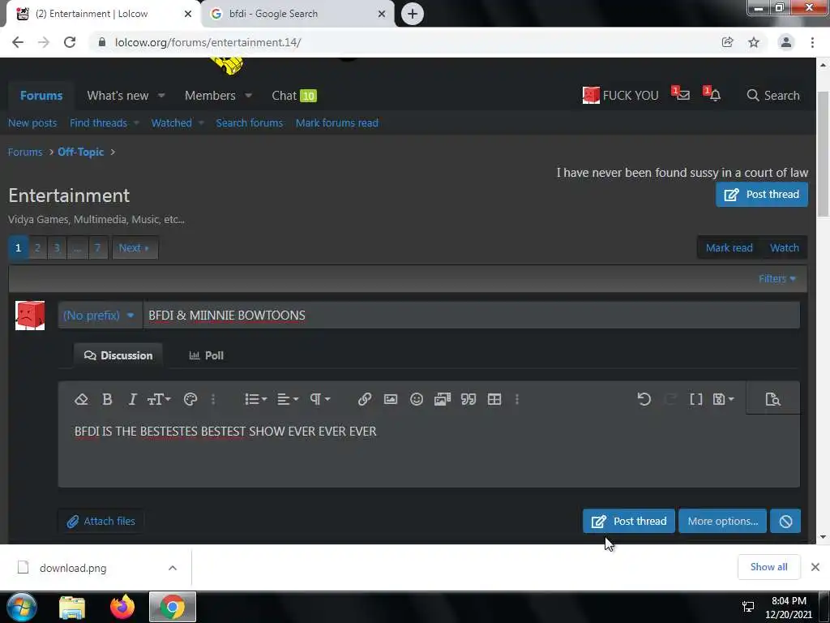Open Windows Explorer from taskbar

click(72, 607)
